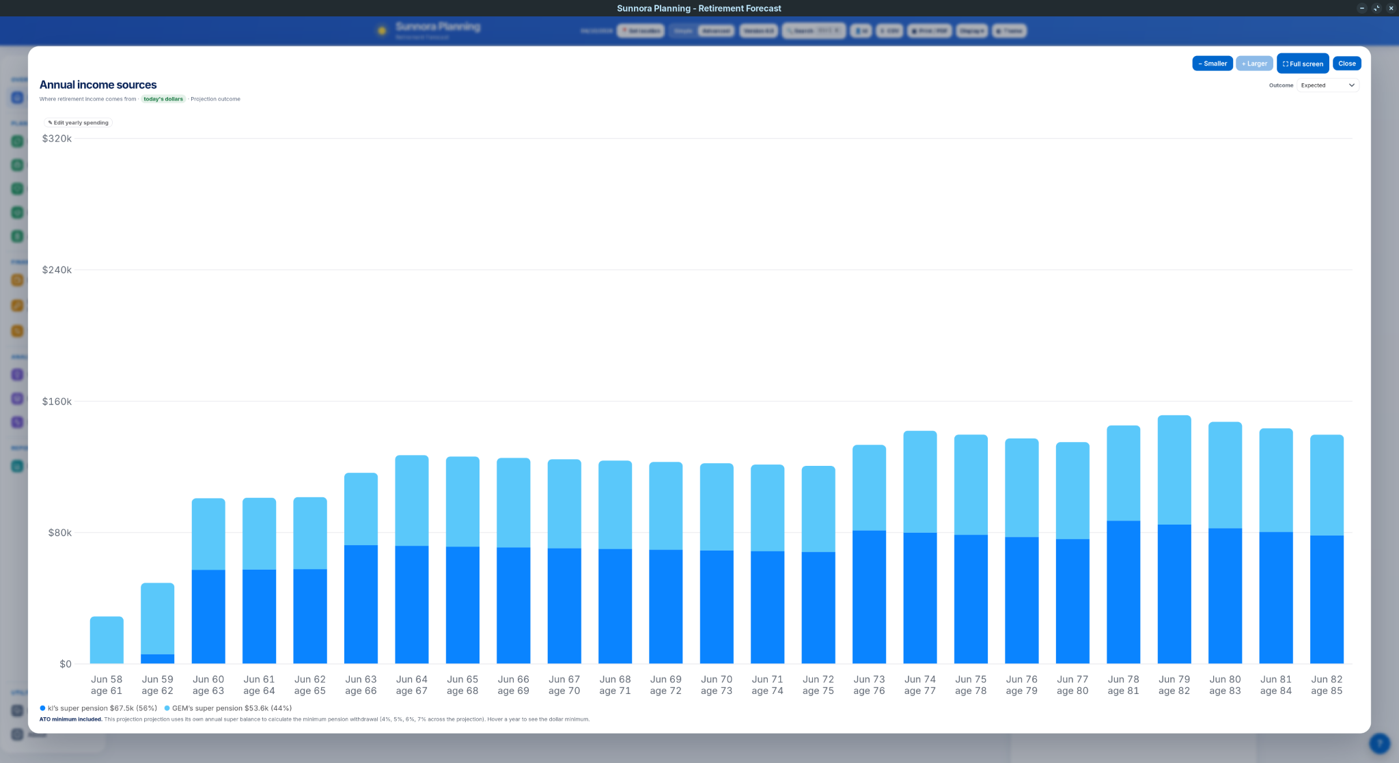The image size is (1399, 763).
Task: Click the today's dollars pill
Action: click(163, 99)
